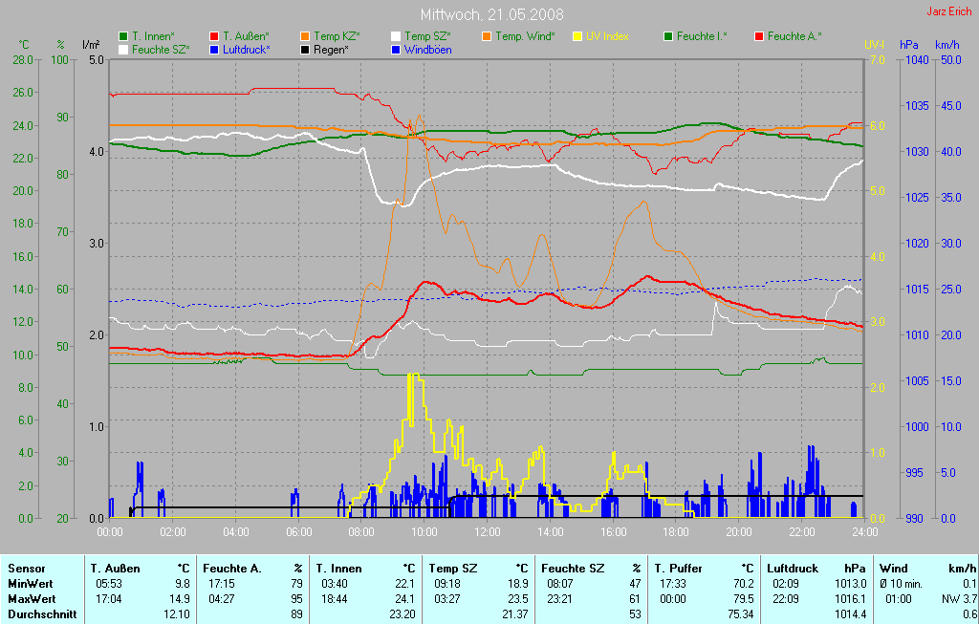Viewport: 979px width, 624px height.
Task: Select the Temp KZ* legend label
Action: pyautogui.click(x=337, y=36)
